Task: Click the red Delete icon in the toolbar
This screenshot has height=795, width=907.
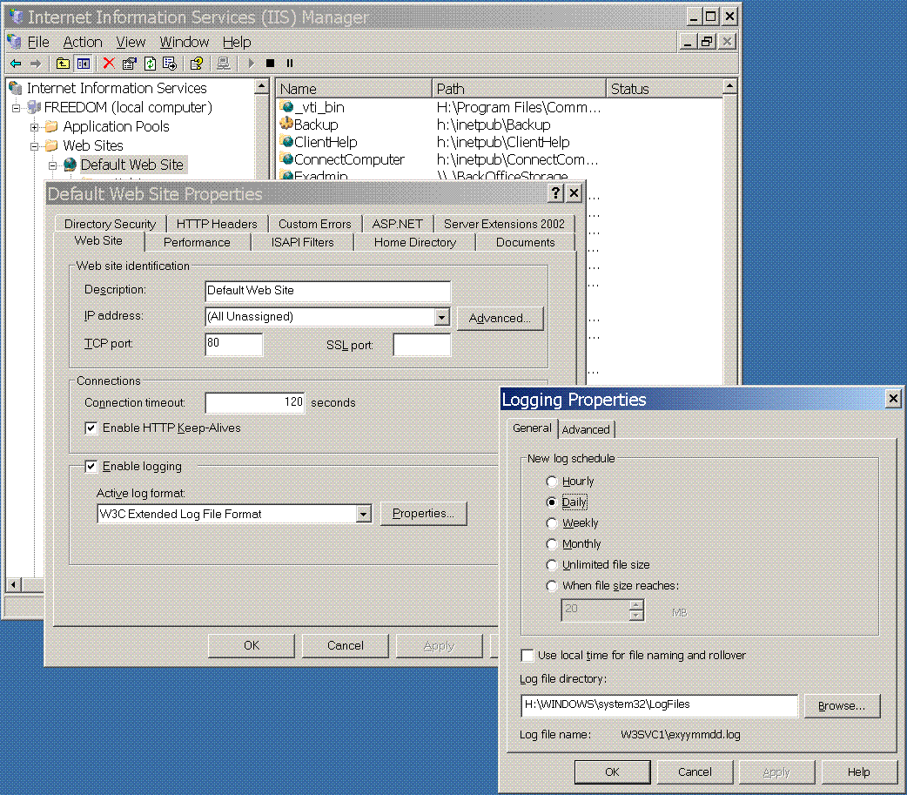Action: click(109, 64)
